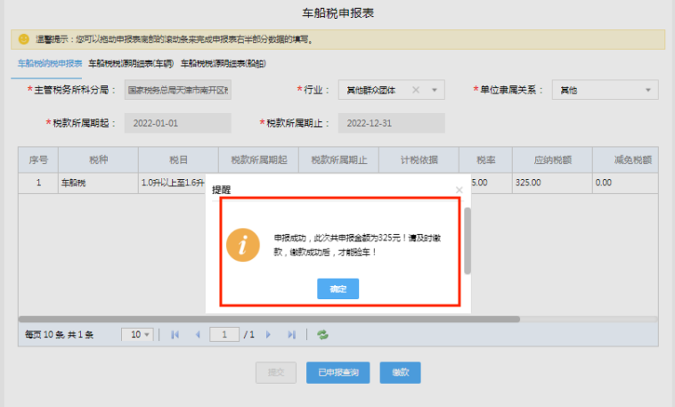Open 车船税税源明细表(船舶) tab
Image resolution: width=675 pixels, height=407 pixels.
coord(224,64)
